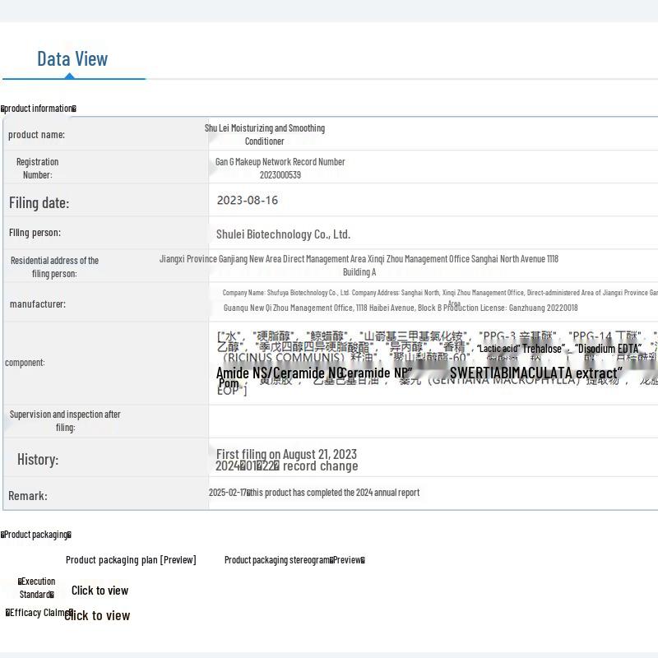Click the triangle marker under Data View
This screenshot has width=658, height=658.
pos(70,76)
